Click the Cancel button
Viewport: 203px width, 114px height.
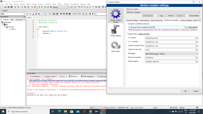(x=196, y=91)
